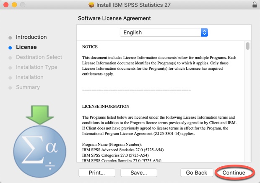Click the package icon in title bar
Screen dimensions: 260x183
(91, 5)
